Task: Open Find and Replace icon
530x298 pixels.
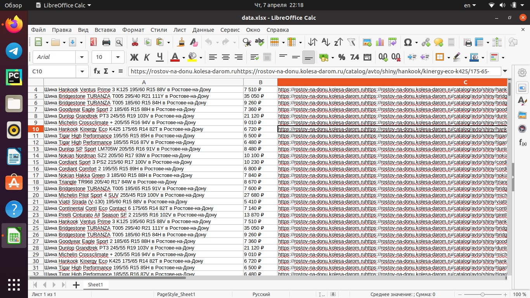Action: pos(247,42)
